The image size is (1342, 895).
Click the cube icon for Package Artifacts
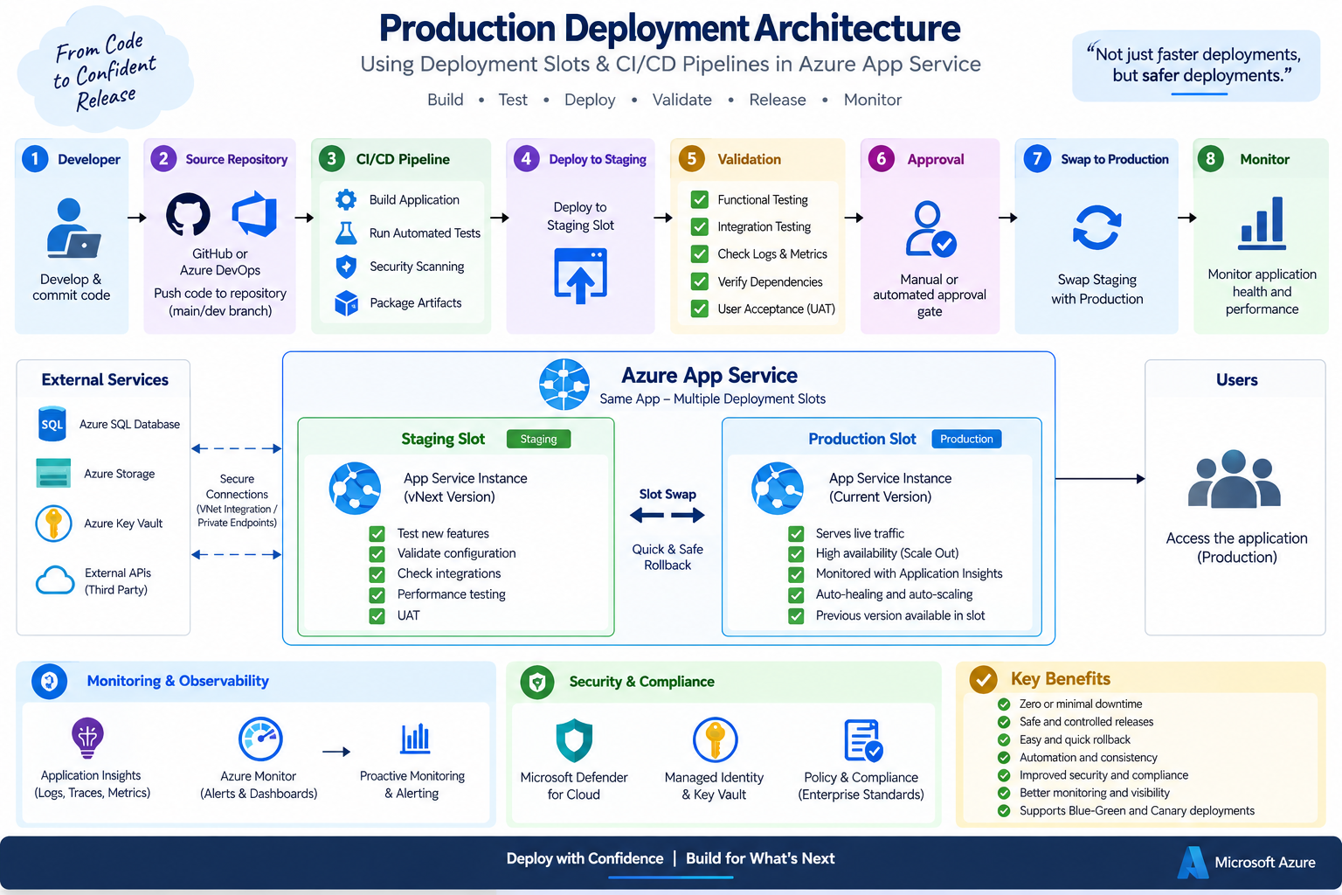[346, 303]
